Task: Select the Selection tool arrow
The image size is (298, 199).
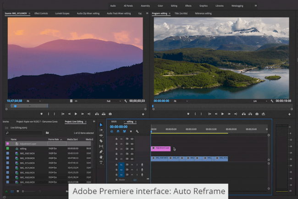Action: click(101, 125)
